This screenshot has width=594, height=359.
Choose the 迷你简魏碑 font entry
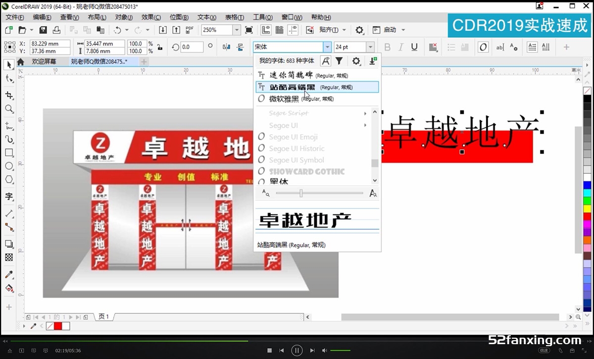click(x=317, y=75)
